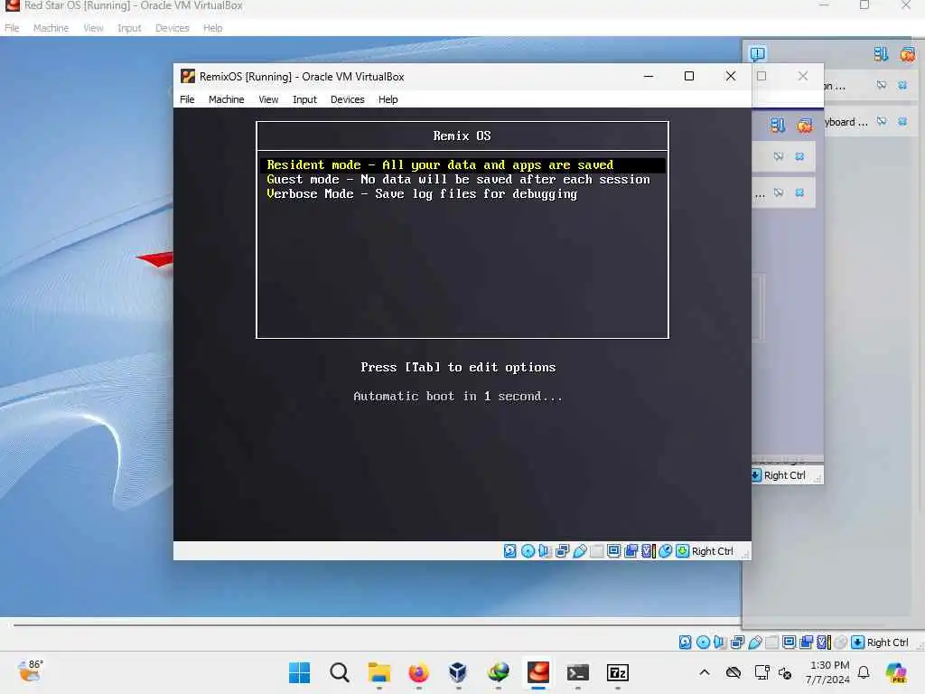This screenshot has width=925, height=694.
Task: Open shared folders indicator in RemixOS status bar
Action: [x=597, y=551]
